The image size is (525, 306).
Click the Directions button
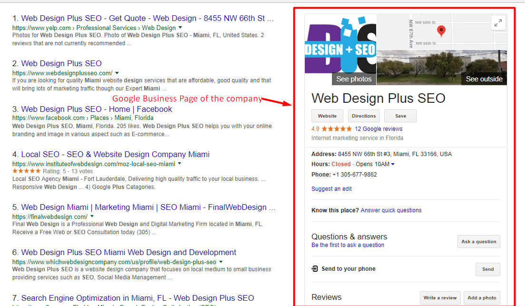(364, 116)
